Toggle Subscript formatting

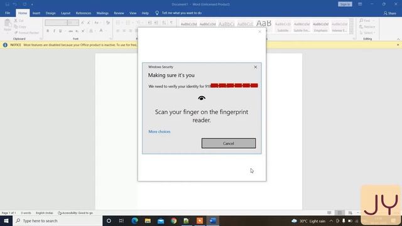click(77, 31)
